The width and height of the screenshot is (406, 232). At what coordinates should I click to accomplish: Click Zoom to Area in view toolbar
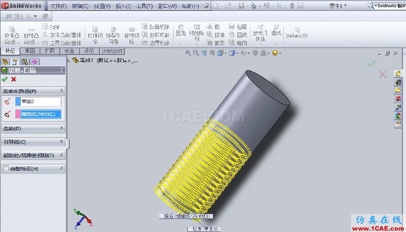point(196,53)
